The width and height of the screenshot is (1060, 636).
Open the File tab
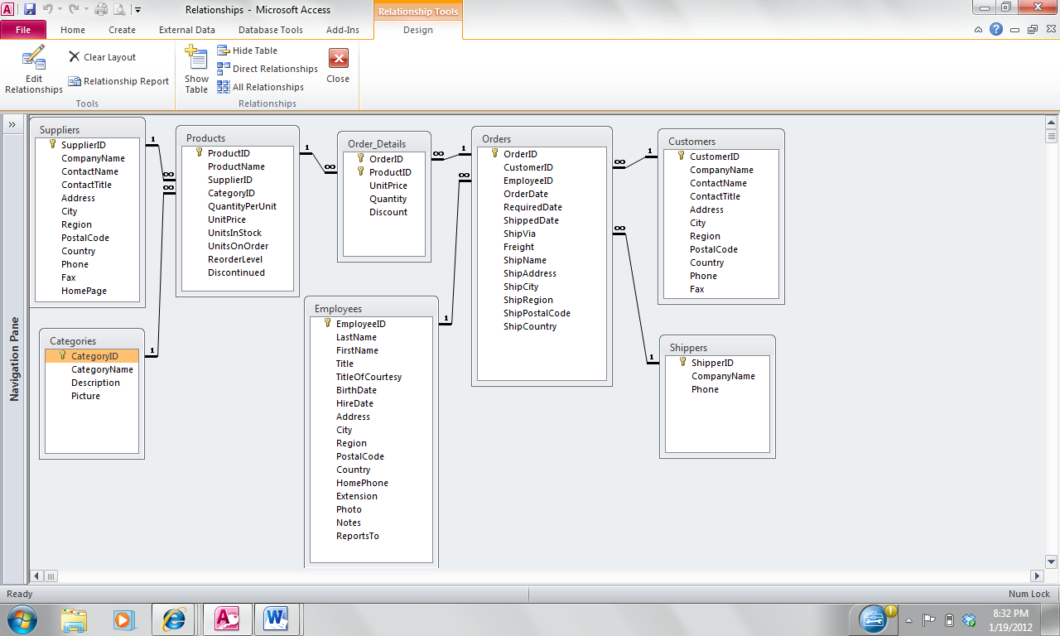[23, 30]
